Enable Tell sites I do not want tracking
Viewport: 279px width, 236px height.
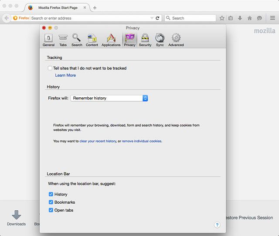click(50, 68)
